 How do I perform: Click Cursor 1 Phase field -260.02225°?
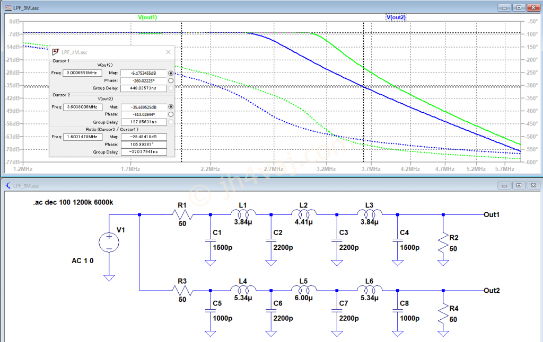[144, 80]
